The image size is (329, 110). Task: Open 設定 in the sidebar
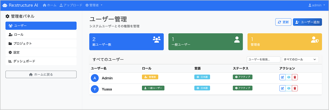click(x=41, y=52)
